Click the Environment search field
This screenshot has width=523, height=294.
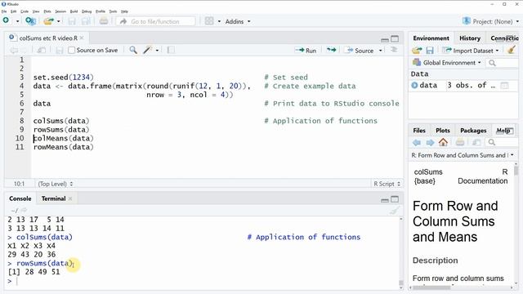click(x=502, y=63)
